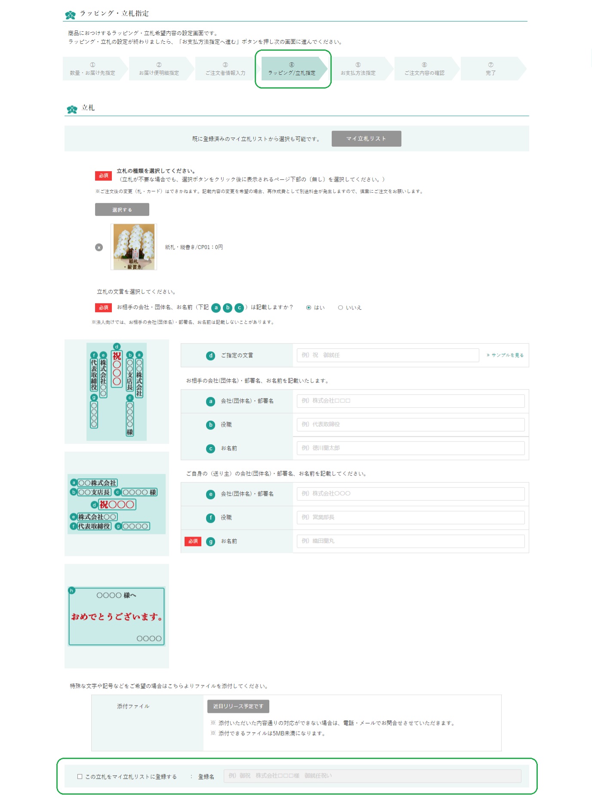Go to step 3 ご注文者情報入力
This screenshot has width=592, height=805.
[x=226, y=69]
